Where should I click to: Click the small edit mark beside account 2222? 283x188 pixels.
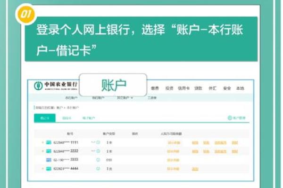[93, 151]
